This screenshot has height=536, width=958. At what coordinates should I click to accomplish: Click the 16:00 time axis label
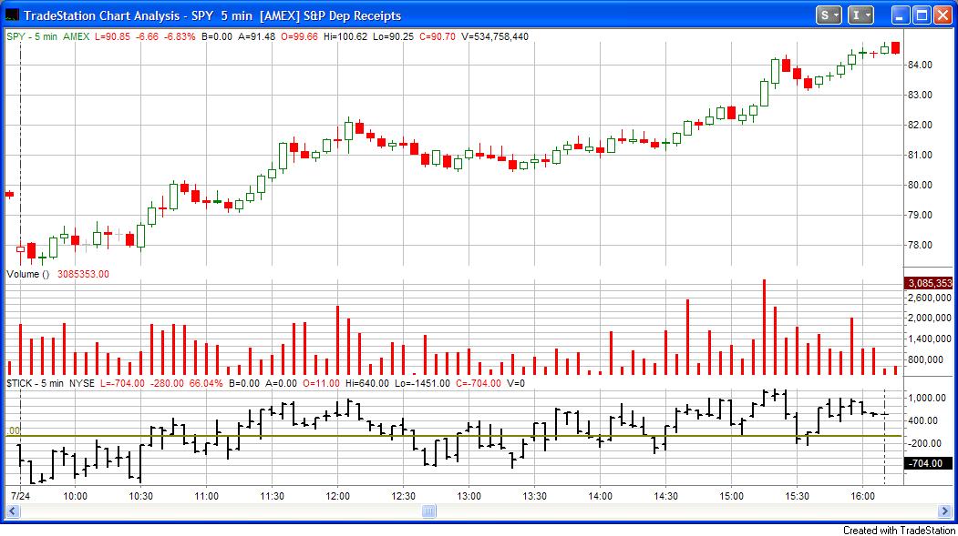point(862,496)
